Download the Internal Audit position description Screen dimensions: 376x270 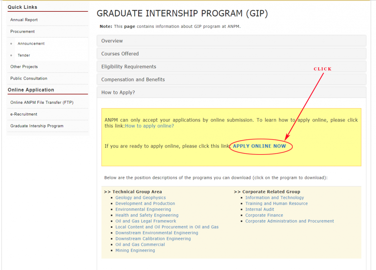[x=260, y=209]
